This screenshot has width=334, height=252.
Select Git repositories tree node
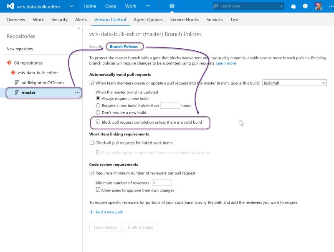(28, 63)
